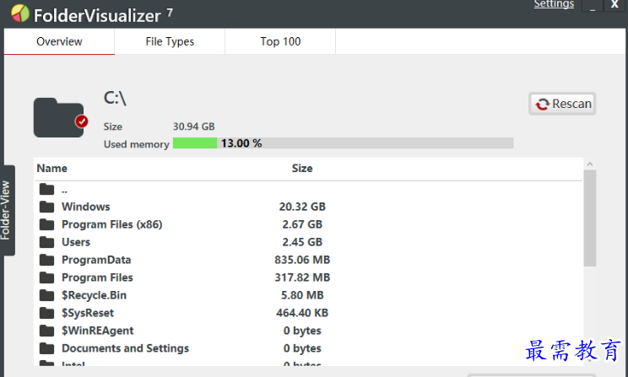Select the $SysReset folder name
The image size is (628, 377).
coord(88,313)
